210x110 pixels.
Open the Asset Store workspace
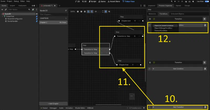(x=114, y=1)
